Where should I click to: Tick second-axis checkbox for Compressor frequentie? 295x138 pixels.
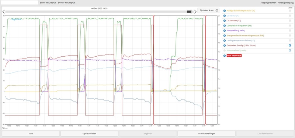(290, 25)
